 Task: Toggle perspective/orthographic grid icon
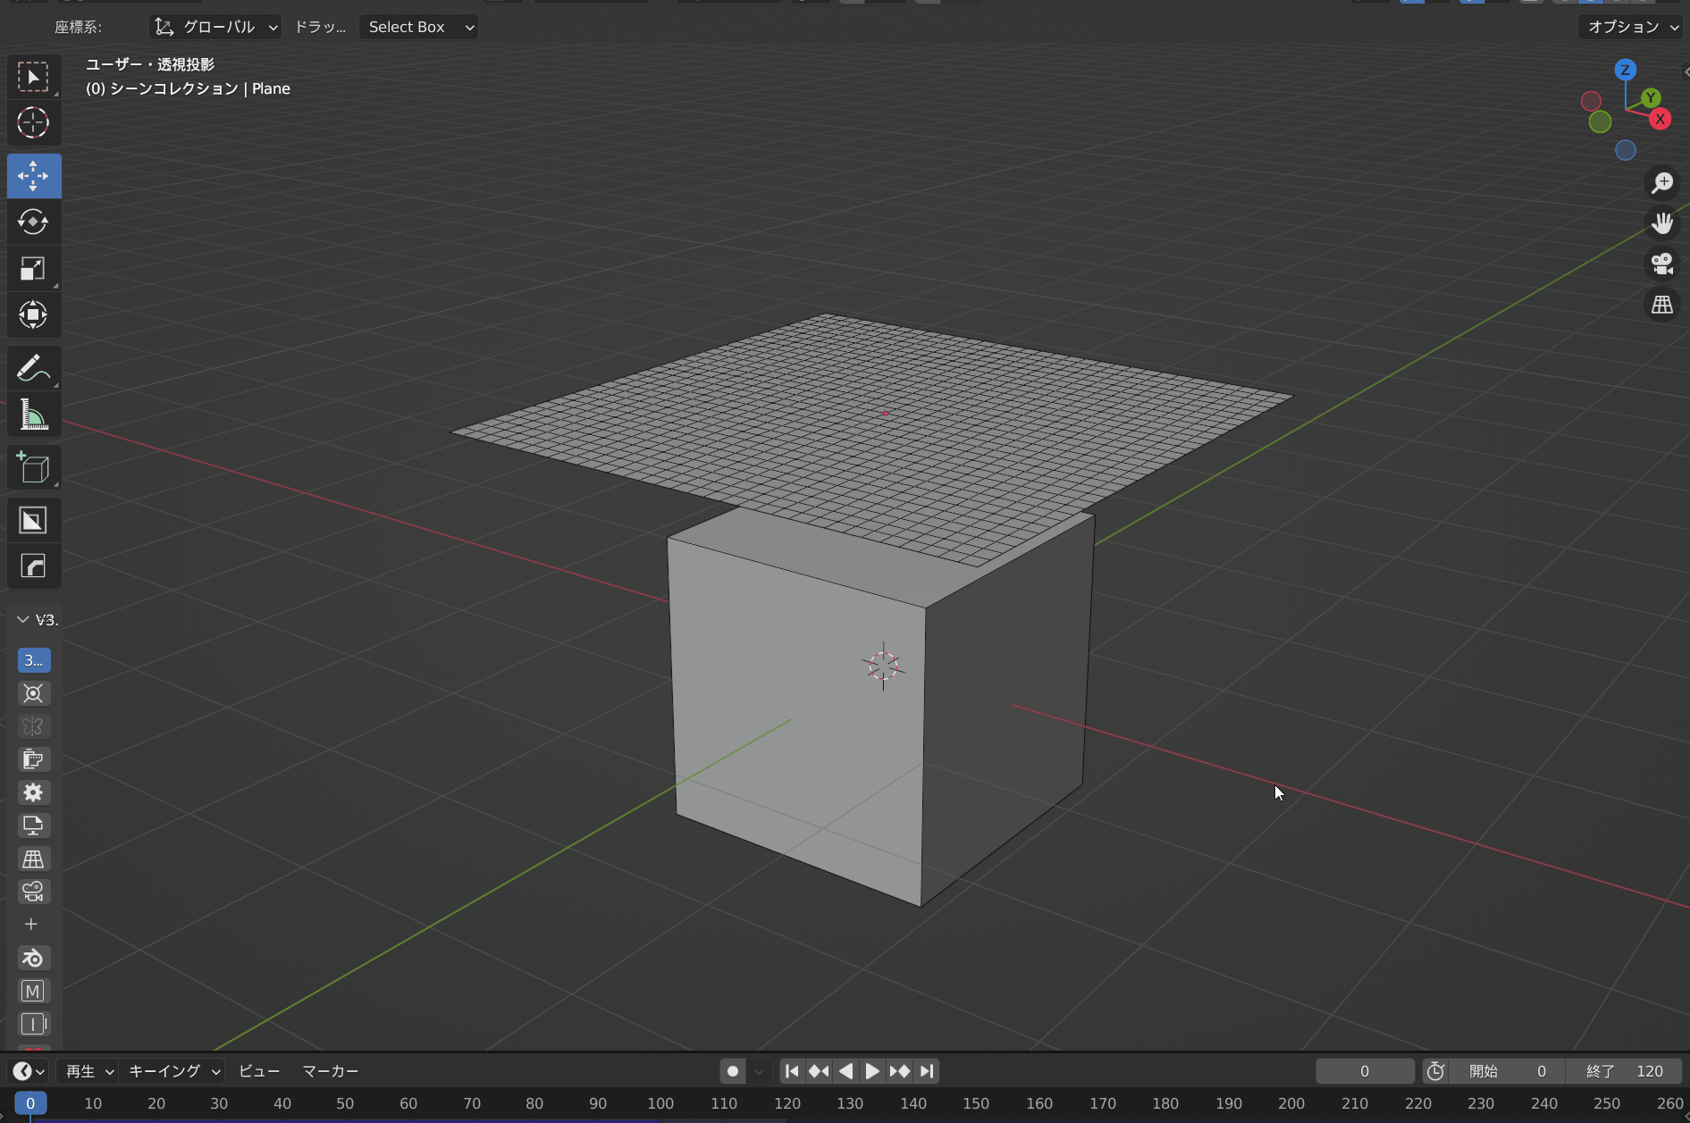click(x=1662, y=305)
